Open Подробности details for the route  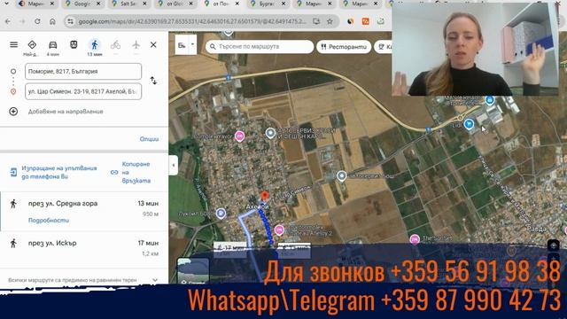[49, 221]
